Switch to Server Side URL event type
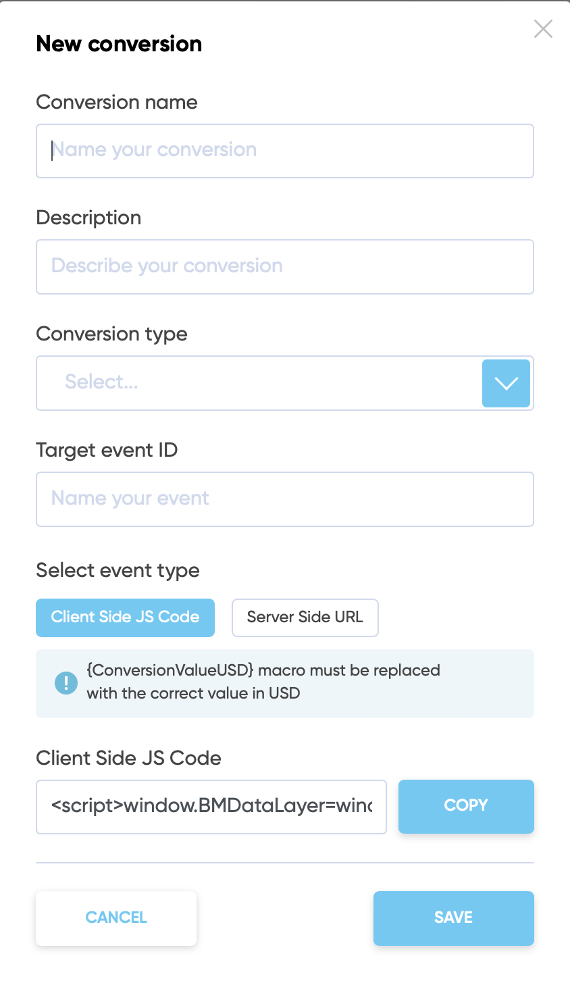Viewport: 570px width, 981px height. [x=305, y=618]
